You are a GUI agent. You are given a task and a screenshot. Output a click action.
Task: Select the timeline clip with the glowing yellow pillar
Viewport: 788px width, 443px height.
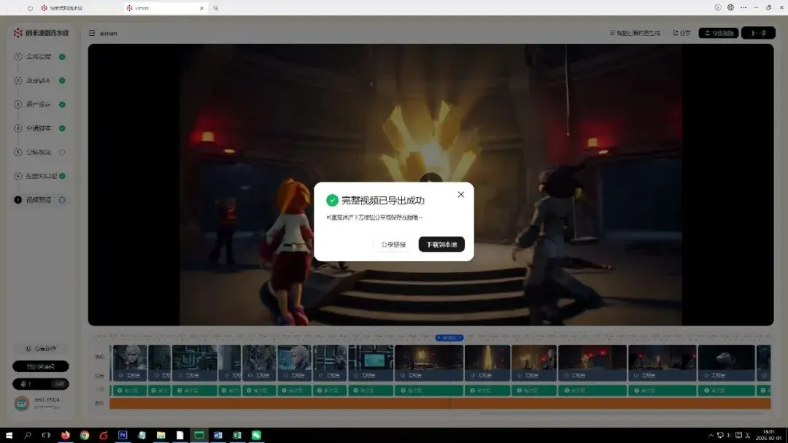(487, 363)
